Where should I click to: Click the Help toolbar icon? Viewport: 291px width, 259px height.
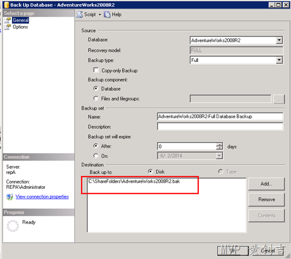pos(107,15)
